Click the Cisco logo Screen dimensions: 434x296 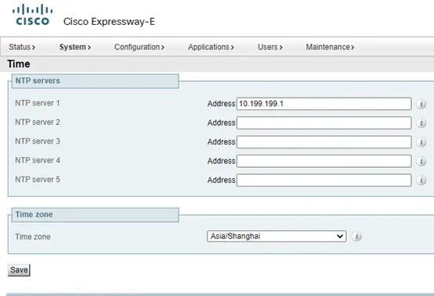32,15
